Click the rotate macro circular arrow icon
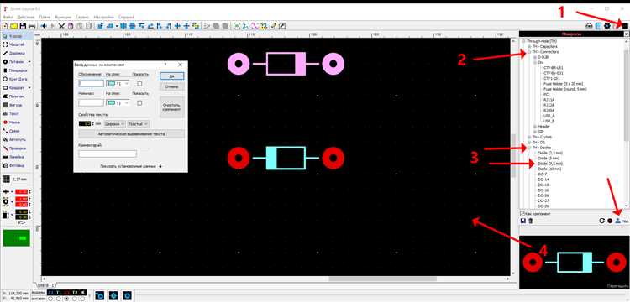630x302 pixels. (x=601, y=221)
